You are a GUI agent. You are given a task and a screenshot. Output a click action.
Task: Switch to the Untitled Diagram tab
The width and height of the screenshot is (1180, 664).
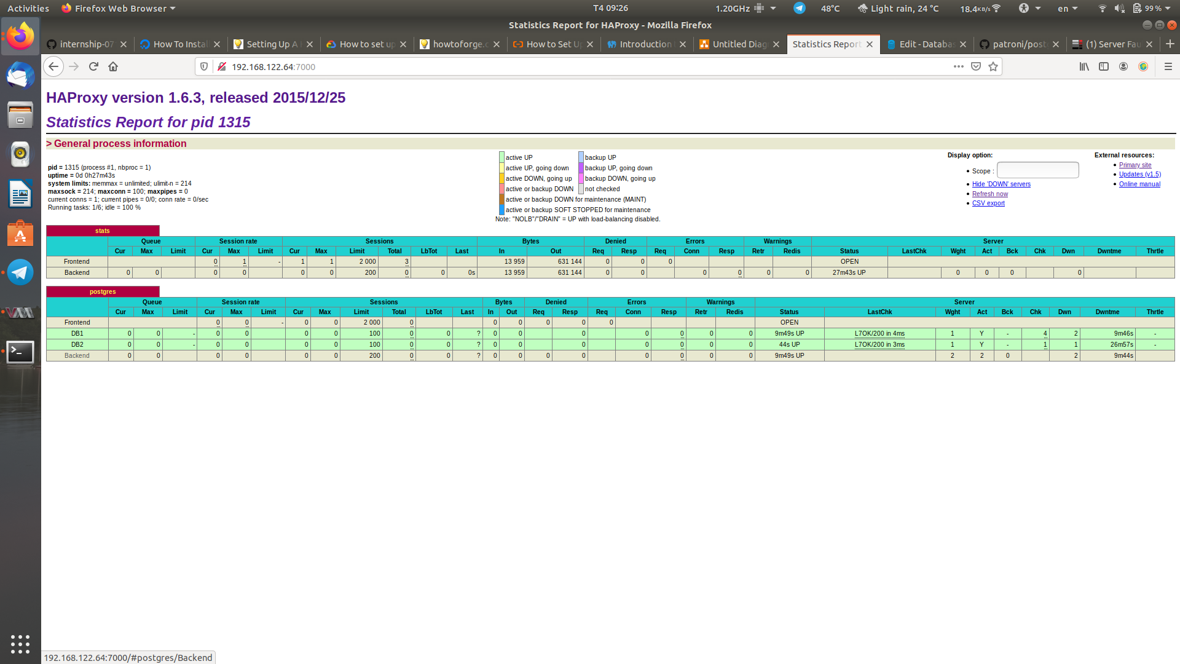[739, 44]
